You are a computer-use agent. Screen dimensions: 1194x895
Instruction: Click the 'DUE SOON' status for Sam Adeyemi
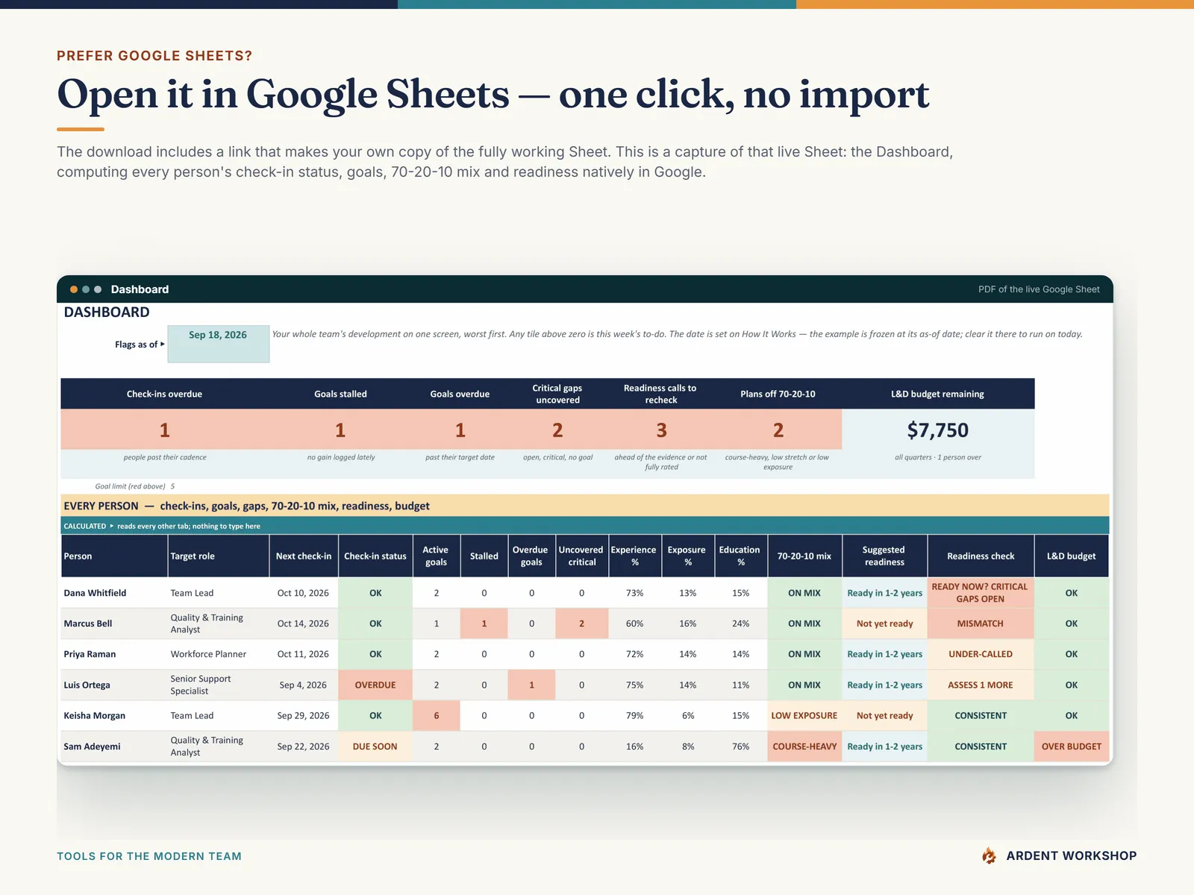(375, 746)
